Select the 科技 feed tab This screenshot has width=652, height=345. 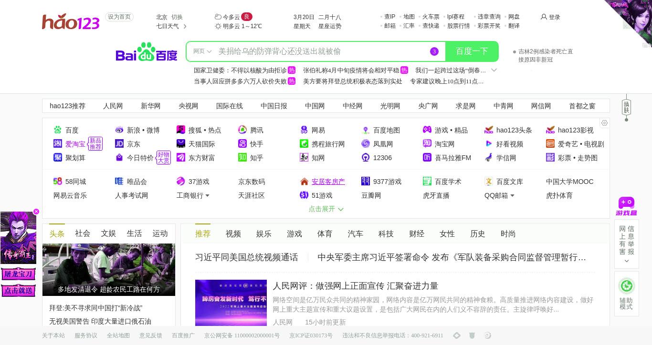pos(386,234)
